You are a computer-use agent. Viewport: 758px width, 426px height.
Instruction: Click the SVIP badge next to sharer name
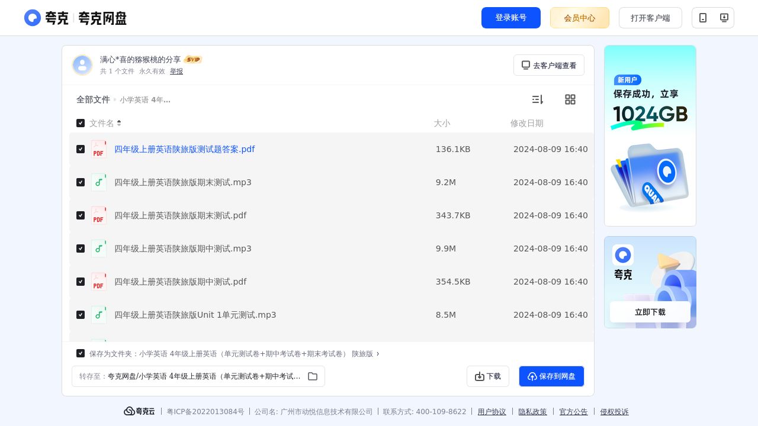[193, 59]
